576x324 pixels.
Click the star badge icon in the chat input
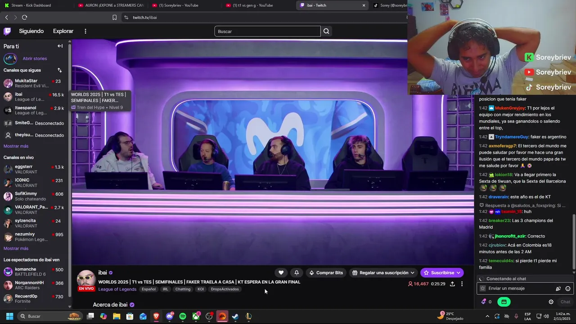pyautogui.click(x=483, y=288)
